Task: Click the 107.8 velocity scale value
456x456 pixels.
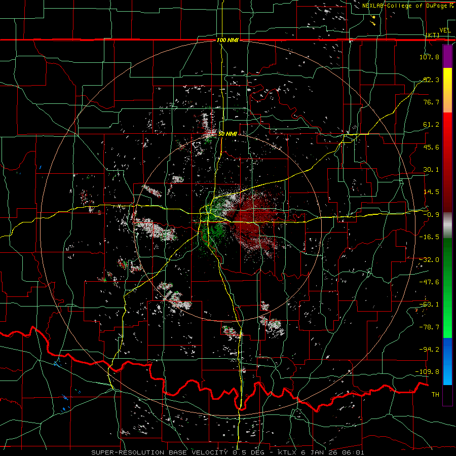Action: click(429, 57)
